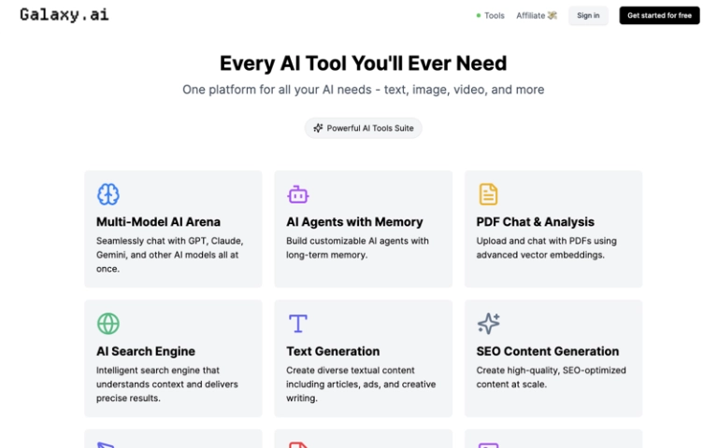
Task: Click sparkle icon in Powerful AI Tools badge
Action: pyautogui.click(x=318, y=128)
